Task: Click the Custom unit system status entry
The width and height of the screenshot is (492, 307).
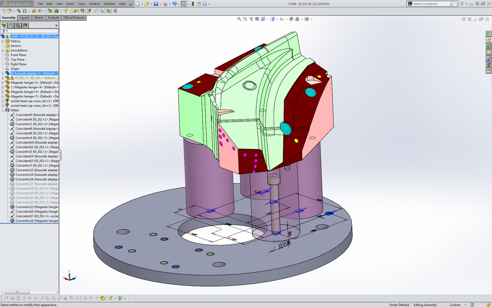Action: pos(455,305)
